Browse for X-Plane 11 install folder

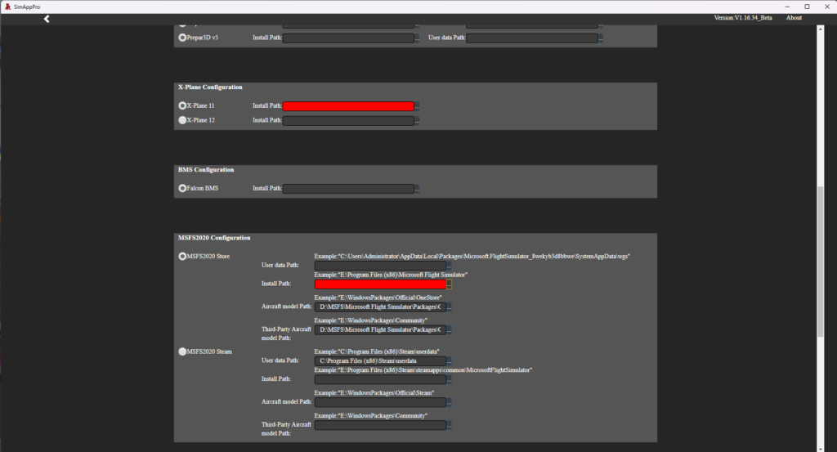pos(417,107)
